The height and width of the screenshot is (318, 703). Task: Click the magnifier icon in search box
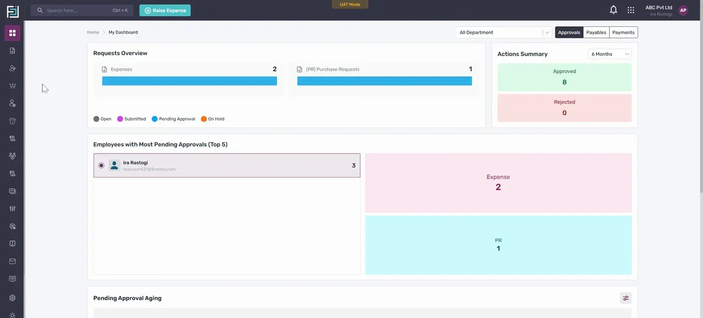tap(40, 10)
